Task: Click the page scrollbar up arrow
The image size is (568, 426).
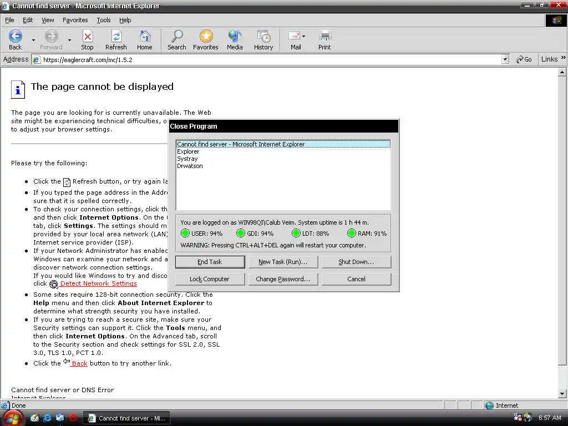Action: pyautogui.click(x=562, y=73)
